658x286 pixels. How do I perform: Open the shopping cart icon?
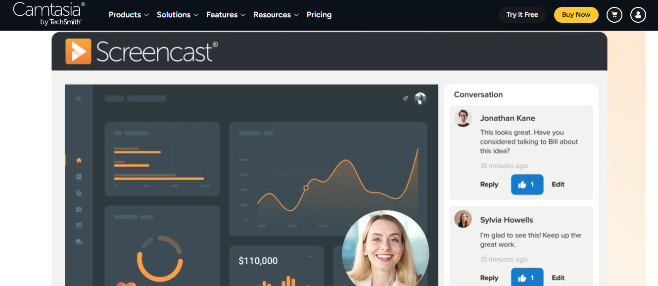(614, 15)
